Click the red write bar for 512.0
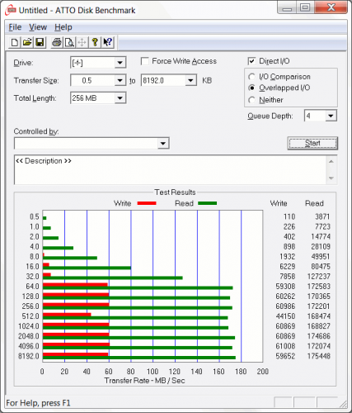This screenshot has width=352, height=413. click(67, 315)
